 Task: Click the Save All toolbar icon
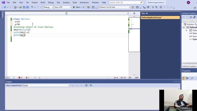pyautogui.click(x=27, y=7)
